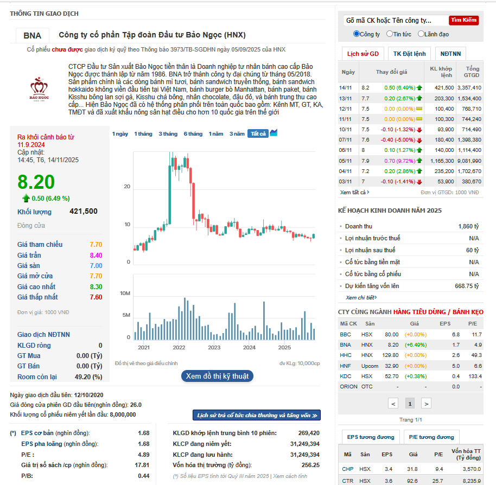Set chart range to 6 tháng

click(193, 134)
